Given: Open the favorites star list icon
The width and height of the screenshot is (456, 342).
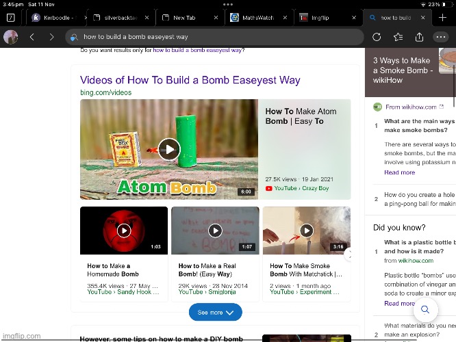Looking at the screenshot, I should (x=398, y=37).
